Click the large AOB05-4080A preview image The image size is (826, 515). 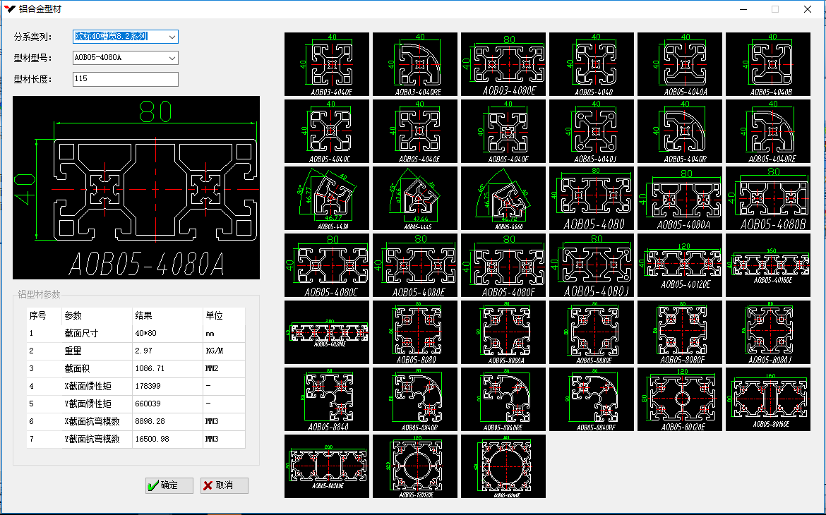pyautogui.click(x=136, y=188)
